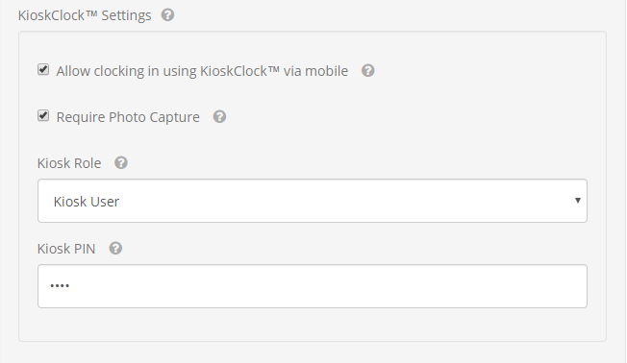The width and height of the screenshot is (627, 363).
Task: Disable the Require Photo Capture checkbox
Action: pos(43,116)
